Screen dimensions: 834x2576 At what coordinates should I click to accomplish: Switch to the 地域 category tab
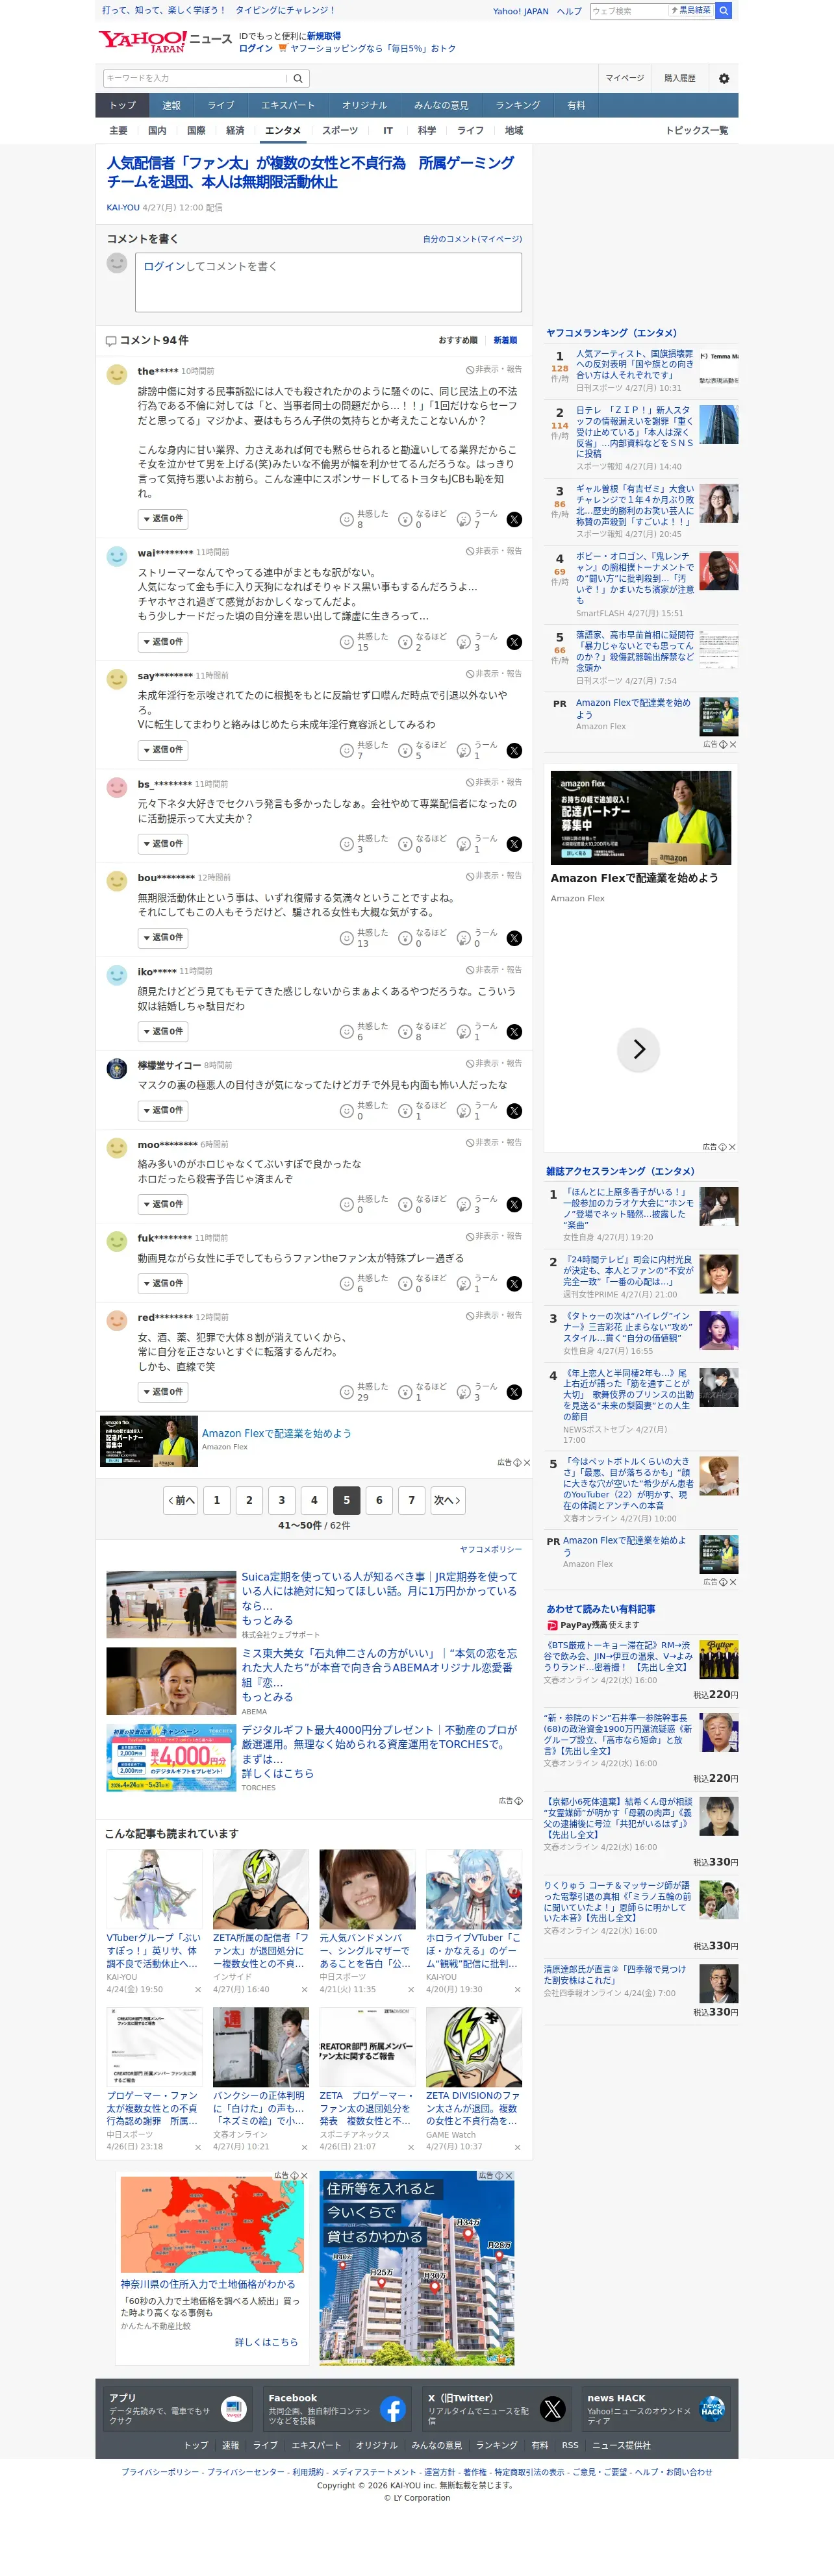coord(514,131)
